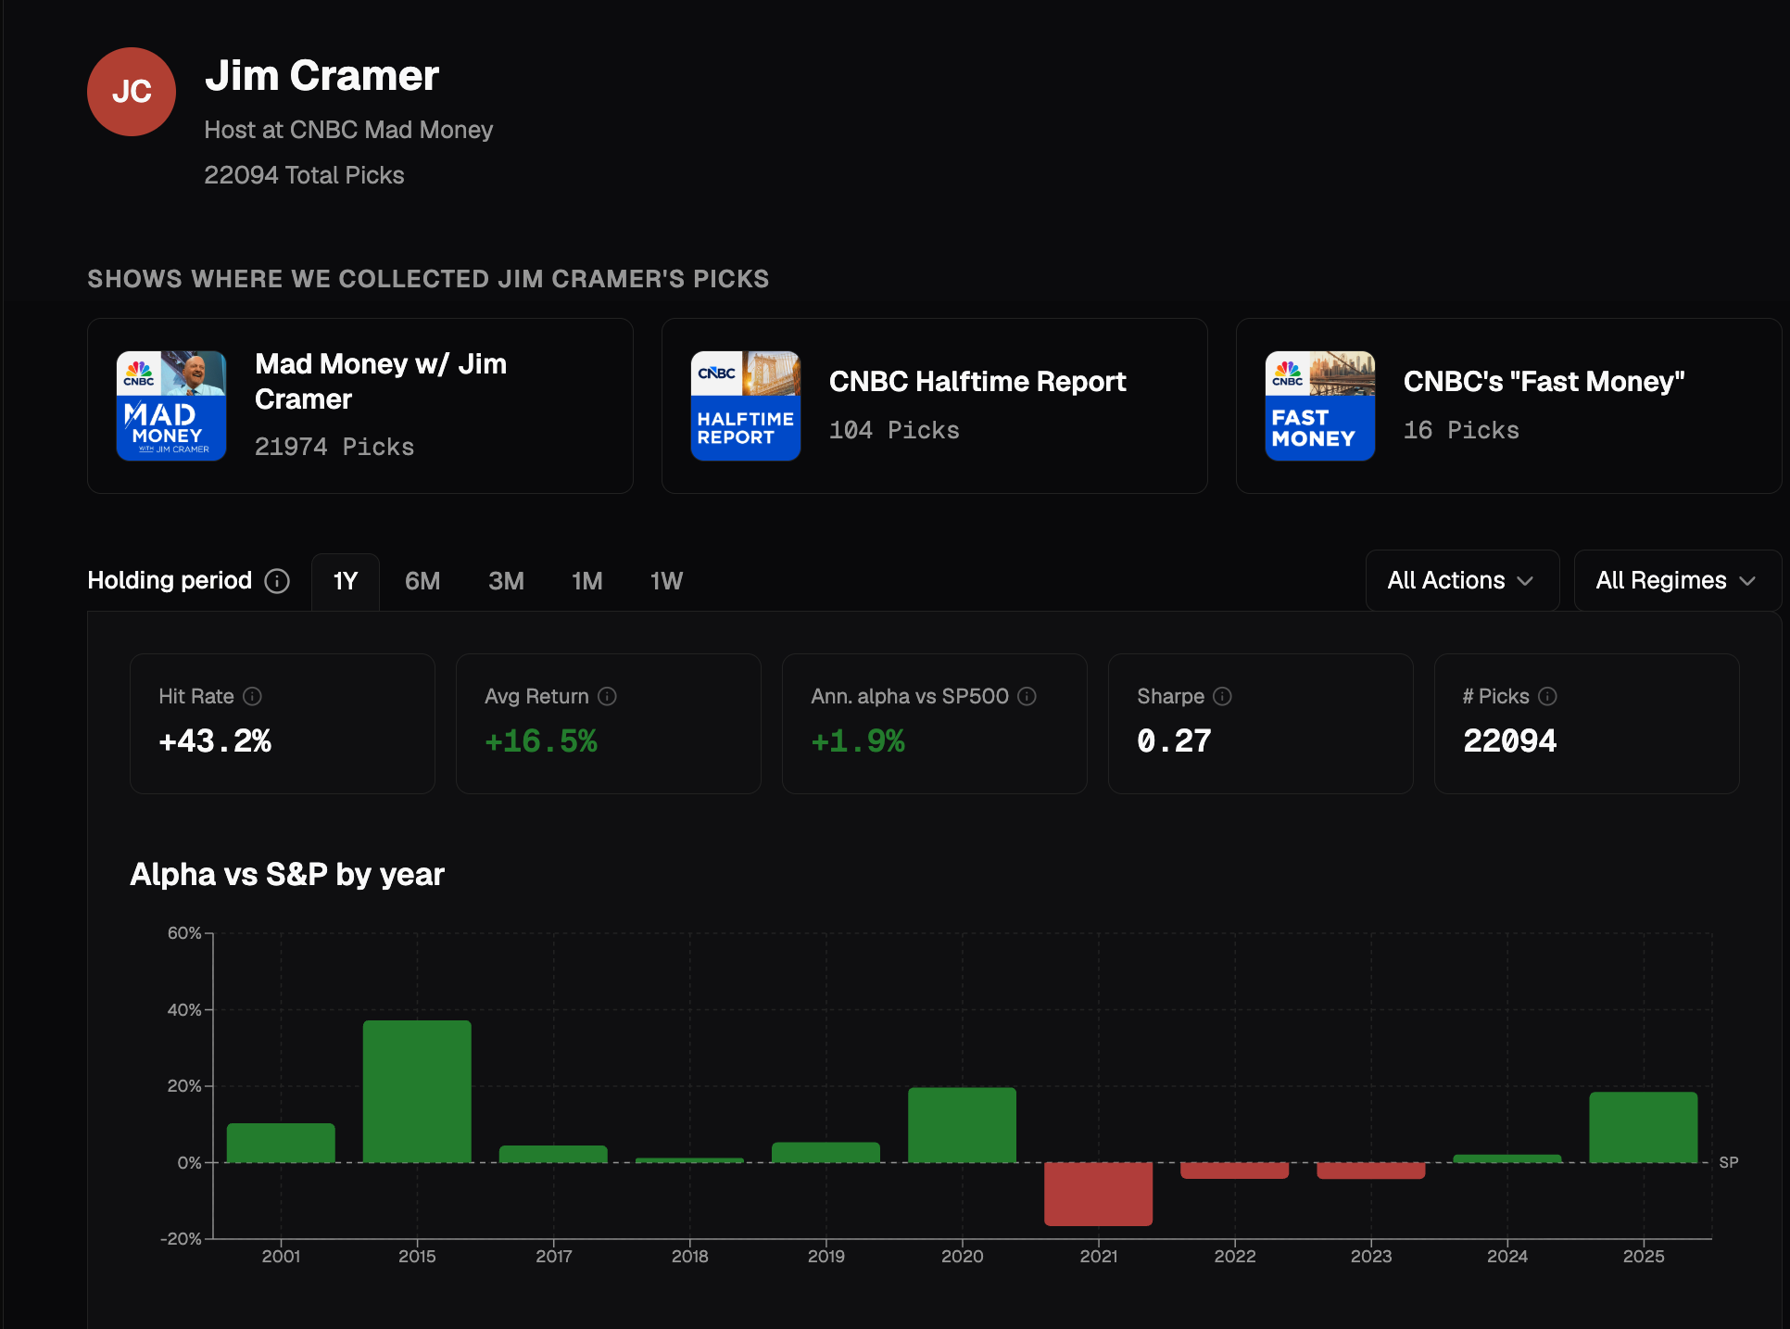
Task: Click the Host at CNBC Mad Money text
Action: (x=348, y=130)
